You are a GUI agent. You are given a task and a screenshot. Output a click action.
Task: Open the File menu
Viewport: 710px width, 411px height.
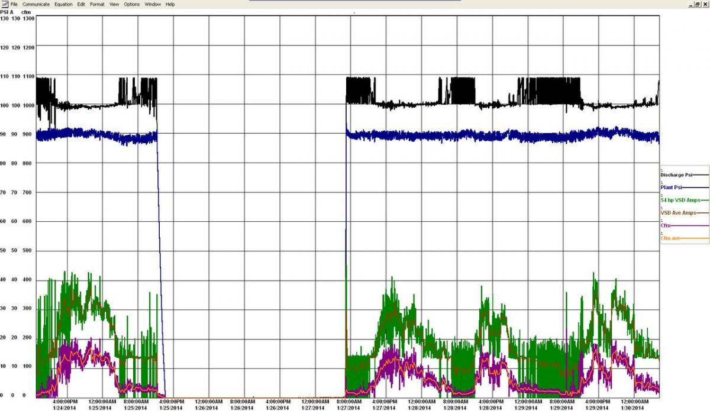coord(14,4)
